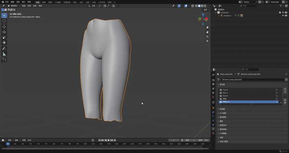Screen dimensions: 289x153
Task: Select the Butt.L vertex group
Action: tap(225, 93)
